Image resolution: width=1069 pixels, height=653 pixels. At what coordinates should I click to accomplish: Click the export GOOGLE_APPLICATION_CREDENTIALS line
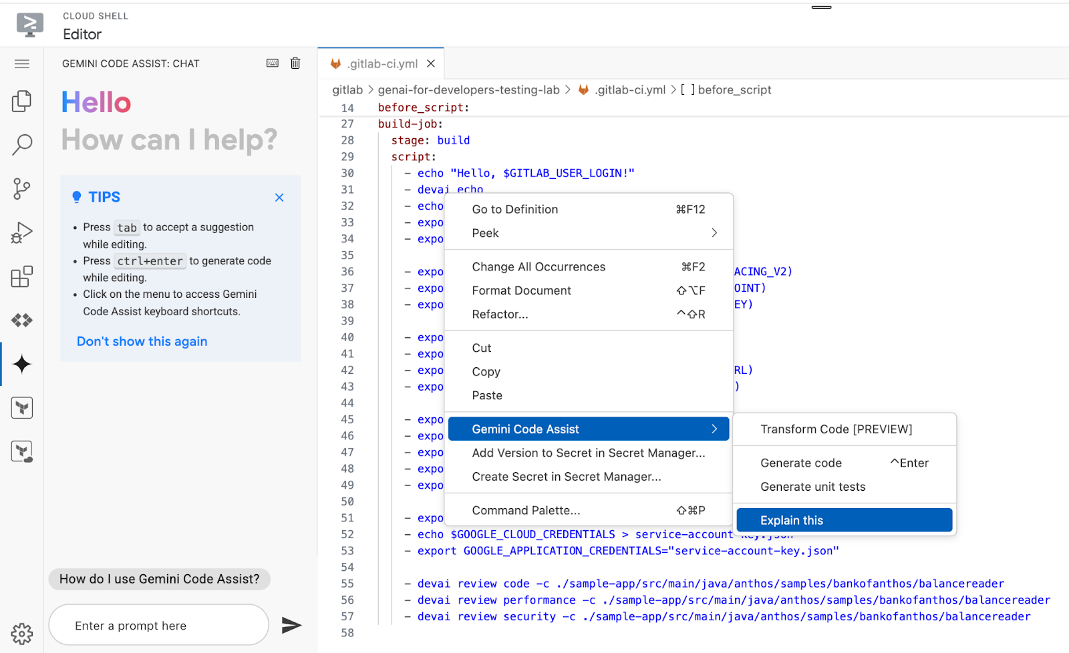621,551
